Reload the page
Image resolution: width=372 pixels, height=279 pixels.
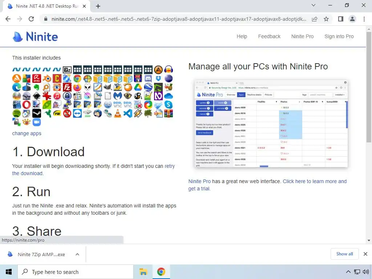31,19
